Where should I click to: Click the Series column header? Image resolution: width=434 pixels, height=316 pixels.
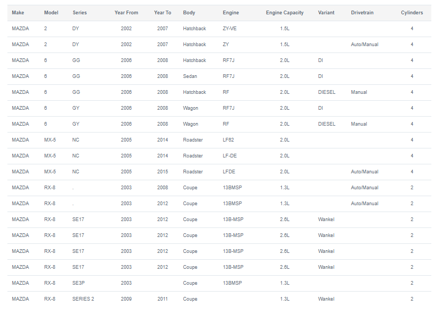[x=79, y=13]
